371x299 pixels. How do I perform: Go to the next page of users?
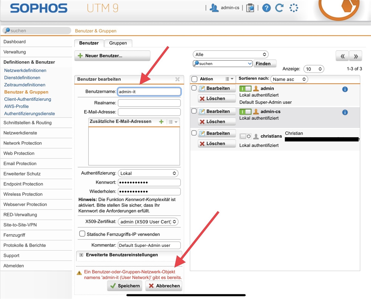point(356,56)
